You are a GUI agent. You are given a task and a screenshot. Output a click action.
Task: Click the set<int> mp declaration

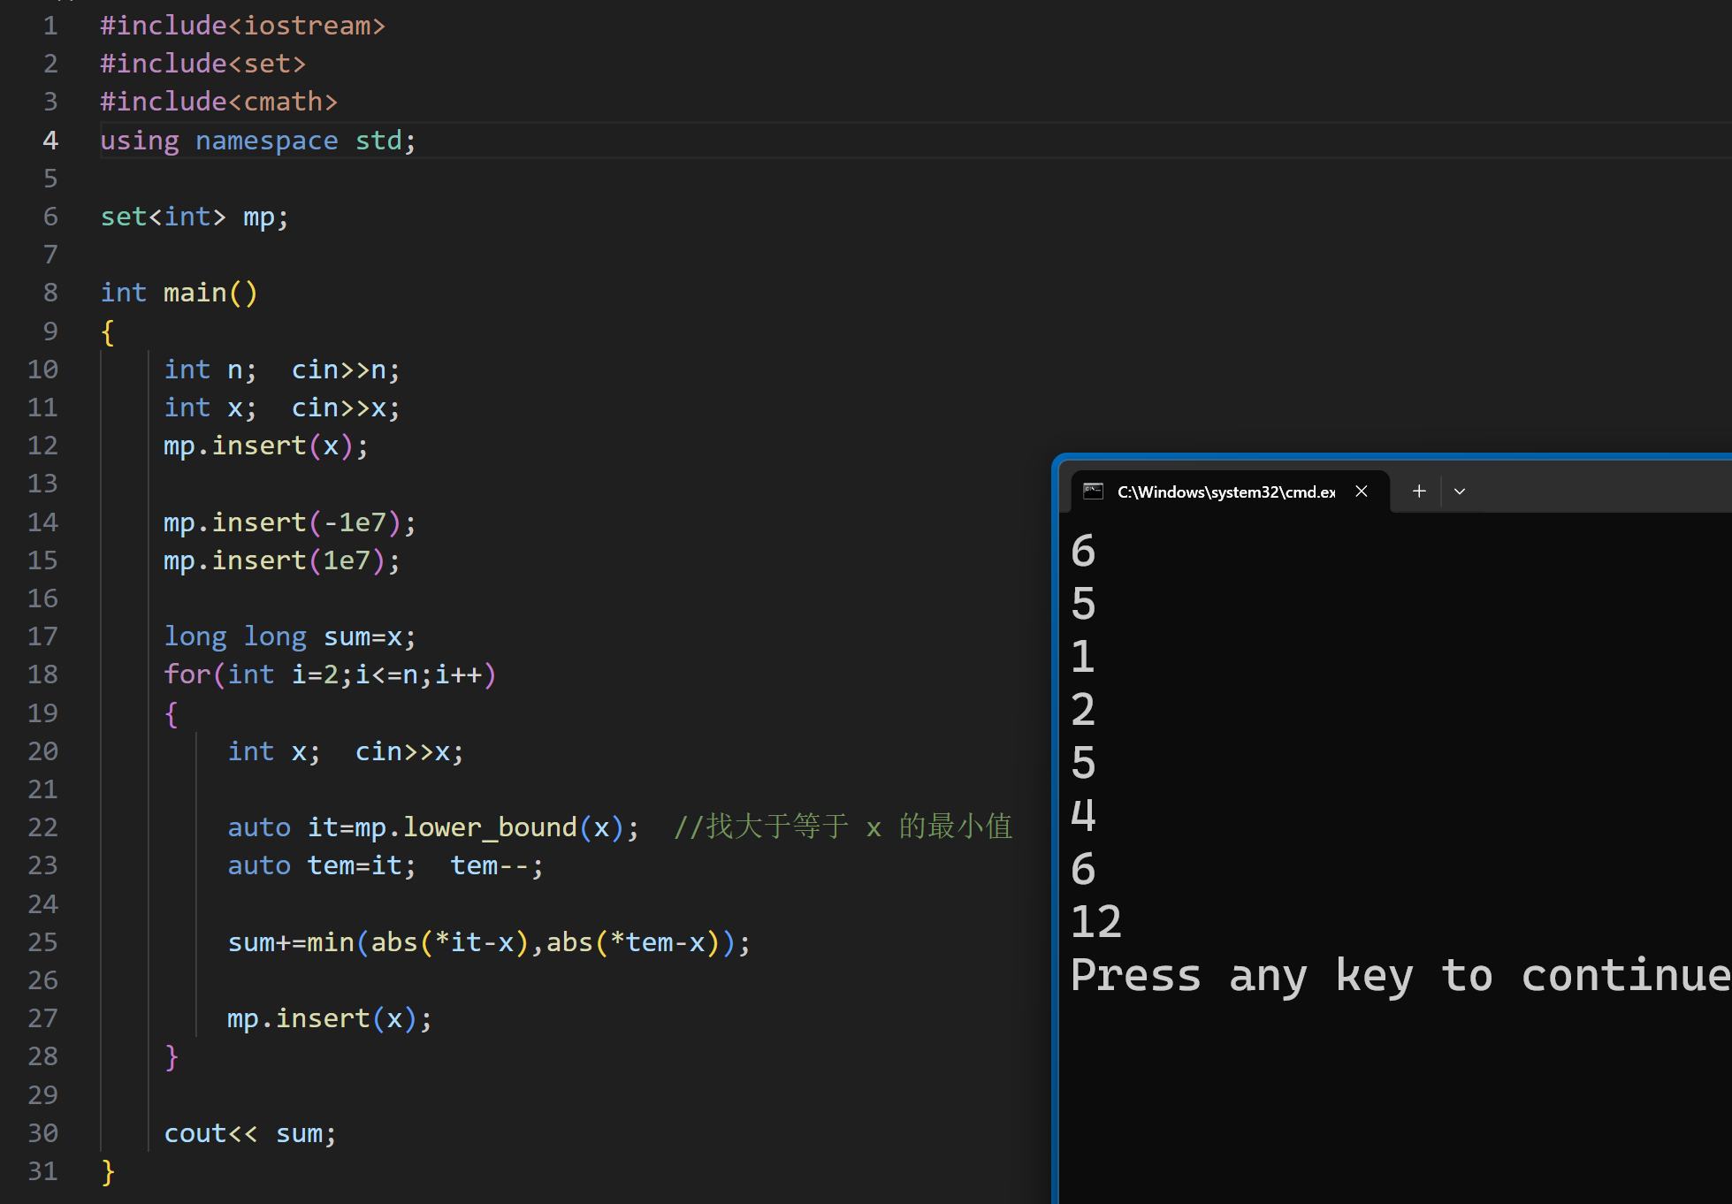tap(194, 217)
